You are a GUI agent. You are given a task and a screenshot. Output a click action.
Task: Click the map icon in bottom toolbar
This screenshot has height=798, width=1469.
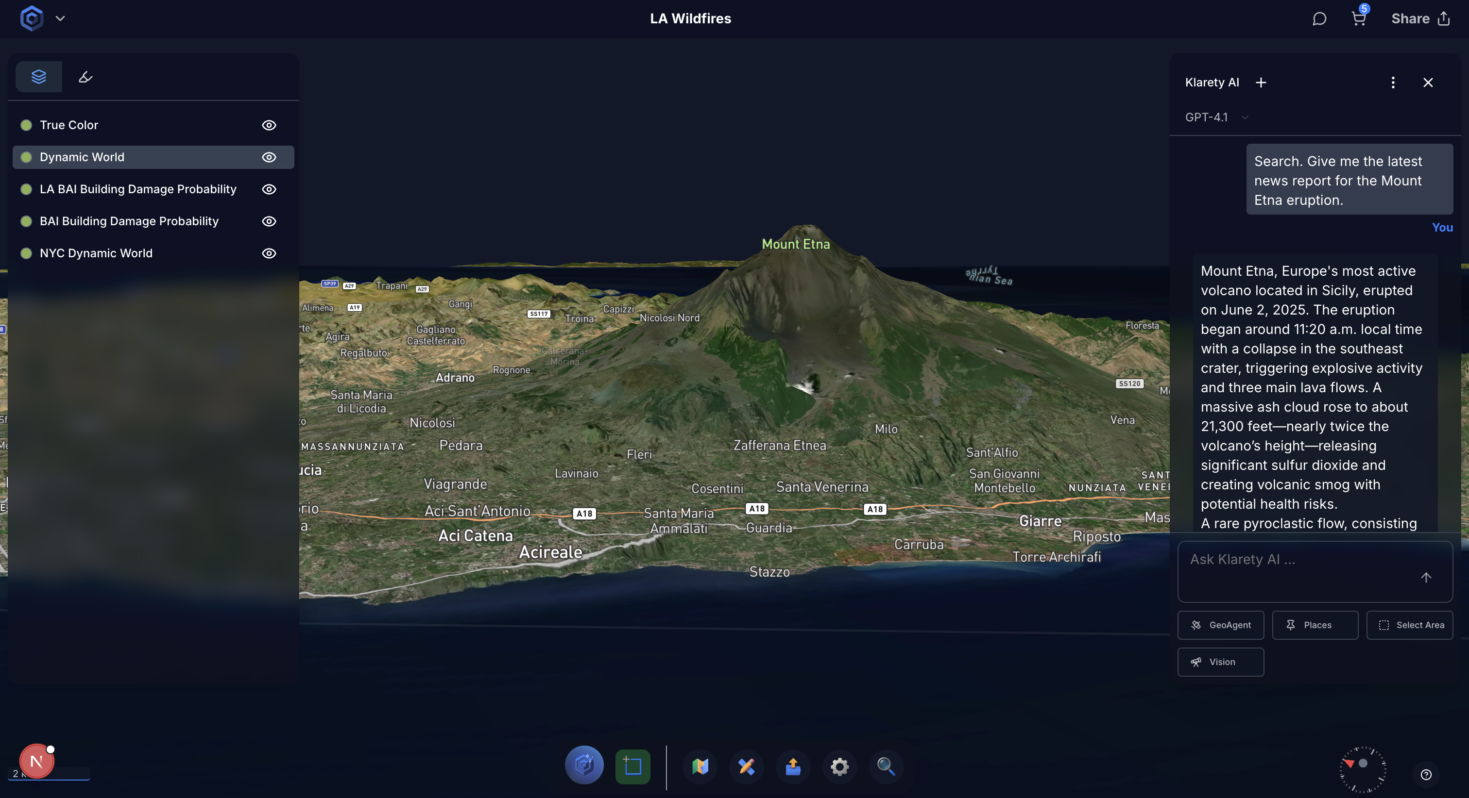click(x=700, y=766)
